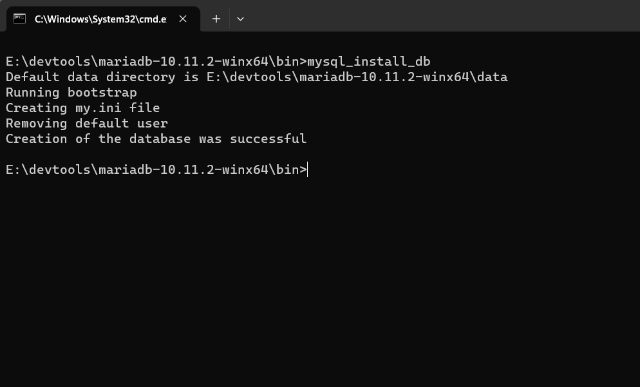Click the 'Running bootstrap' output line

(71, 93)
